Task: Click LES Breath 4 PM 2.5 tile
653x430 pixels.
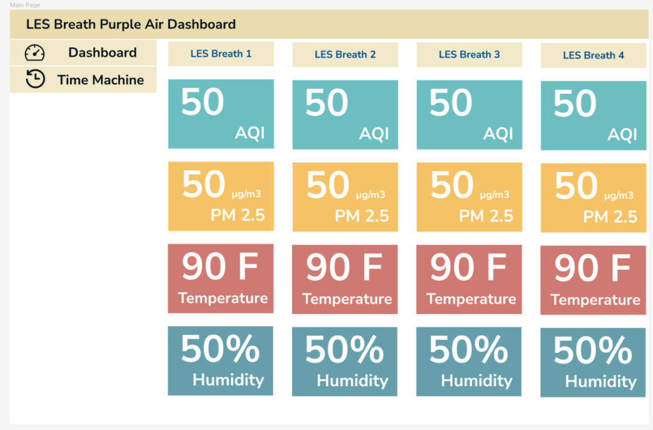Action: (x=593, y=198)
